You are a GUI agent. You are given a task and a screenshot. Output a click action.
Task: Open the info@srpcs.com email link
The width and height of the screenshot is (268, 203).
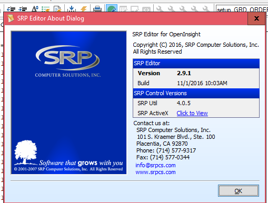[x=155, y=165]
